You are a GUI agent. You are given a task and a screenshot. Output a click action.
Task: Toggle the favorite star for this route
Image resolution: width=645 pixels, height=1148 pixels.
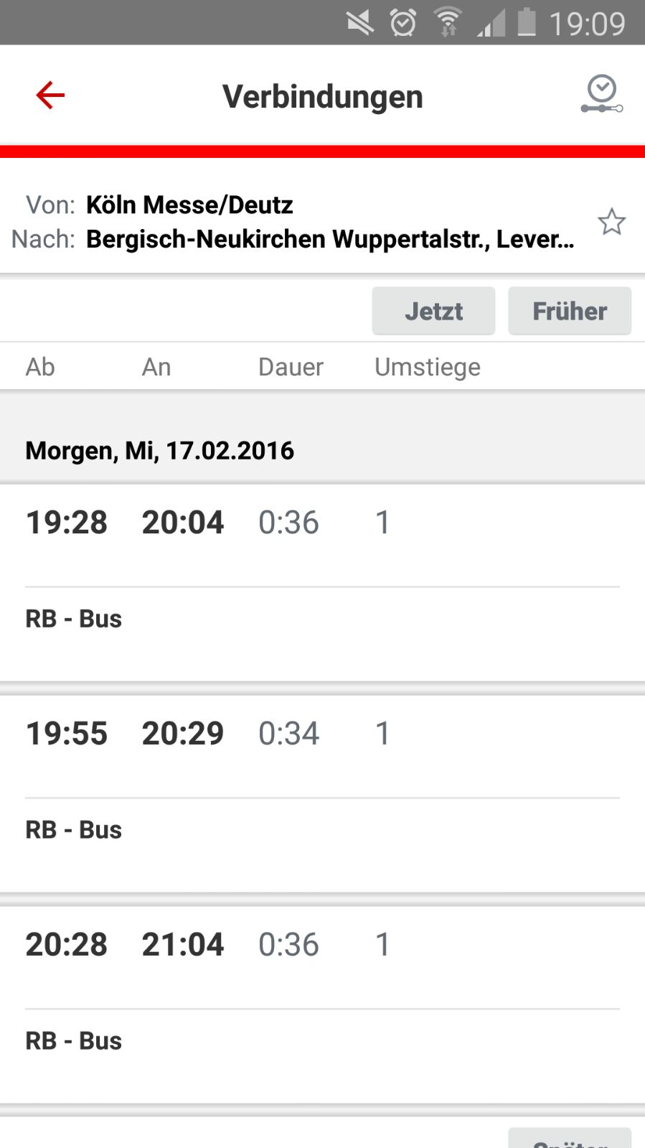(x=611, y=222)
